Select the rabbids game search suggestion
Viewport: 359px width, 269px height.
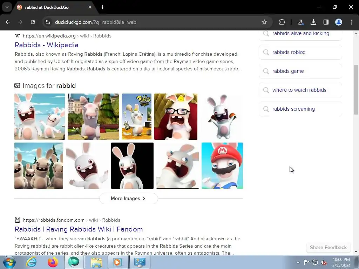tap(300, 71)
